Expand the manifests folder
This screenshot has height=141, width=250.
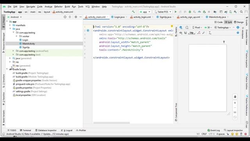[x=10, y=25]
